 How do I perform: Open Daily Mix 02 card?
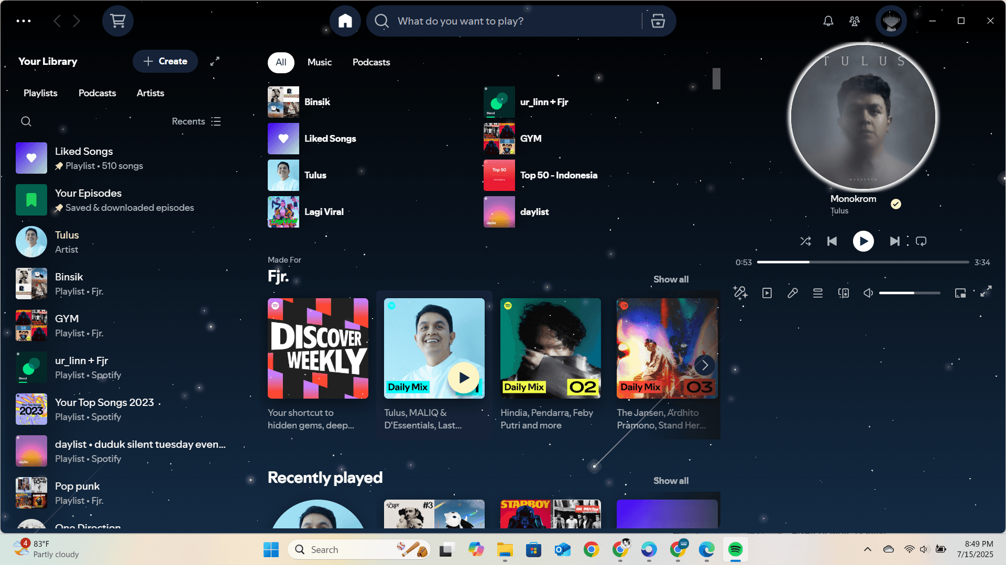point(551,365)
